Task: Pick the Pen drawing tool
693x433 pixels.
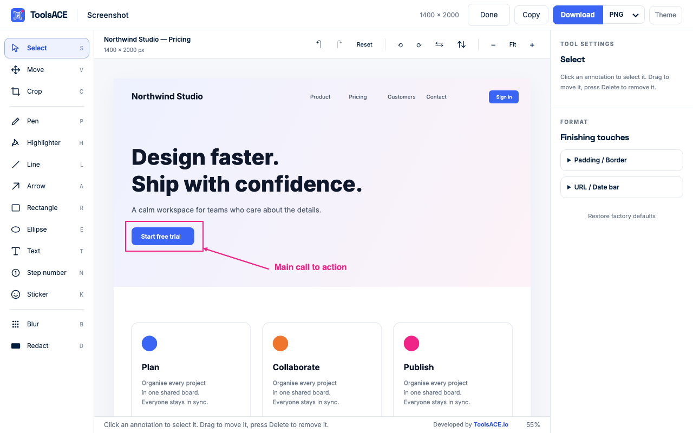Action: pyautogui.click(x=47, y=121)
